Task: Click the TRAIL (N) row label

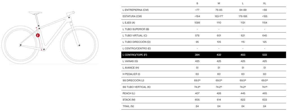Action: [x=128, y=106]
